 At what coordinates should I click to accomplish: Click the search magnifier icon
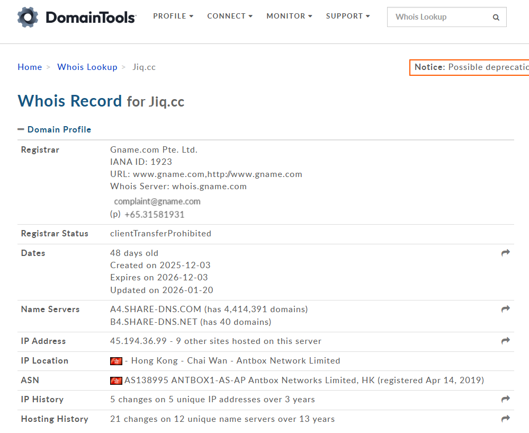click(496, 17)
